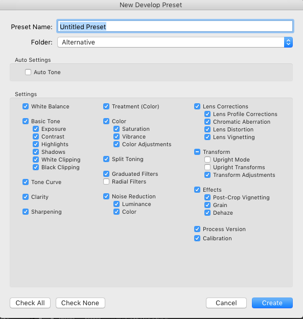Uncheck the White Balance setting
The height and width of the screenshot is (319, 303).
click(x=26, y=106)
